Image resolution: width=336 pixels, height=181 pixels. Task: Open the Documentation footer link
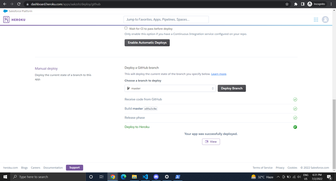click(53, 168)
